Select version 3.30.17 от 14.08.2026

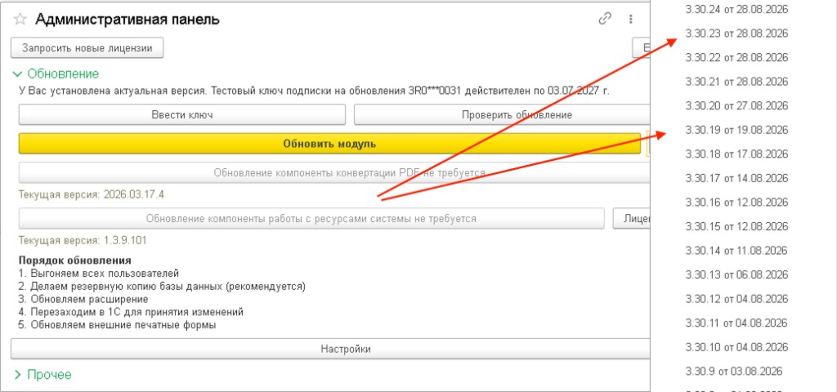coord(736,178)
